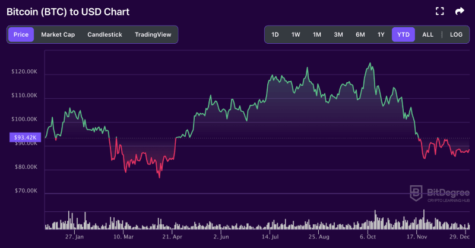
Task: Click the 29. Dec date label
Action: tap(460, 237)
